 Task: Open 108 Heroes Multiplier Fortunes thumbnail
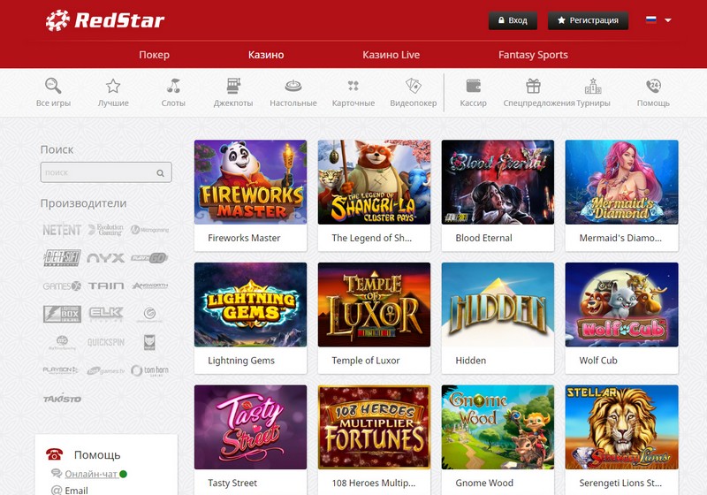click(x=374, y=427)
